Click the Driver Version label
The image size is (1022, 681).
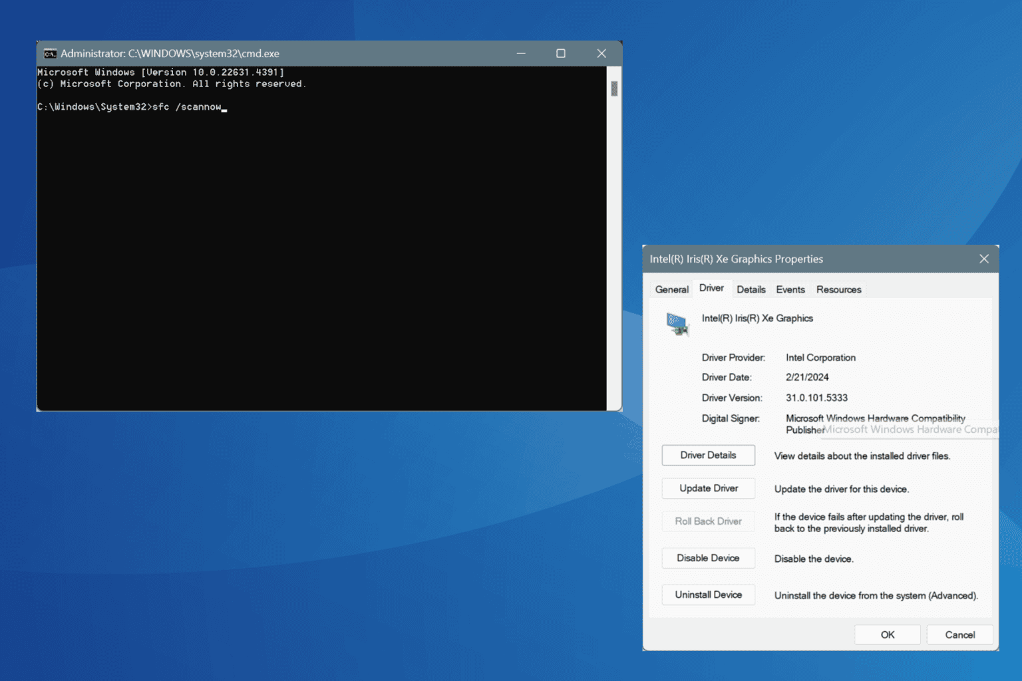click(x=732, y=398)
